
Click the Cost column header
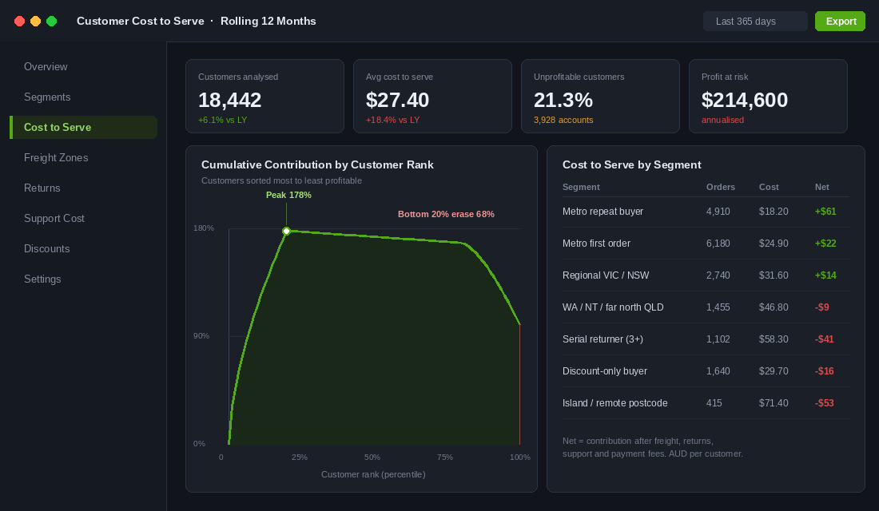769,187
